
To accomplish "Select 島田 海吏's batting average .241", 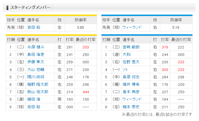I will coord(69,55).
